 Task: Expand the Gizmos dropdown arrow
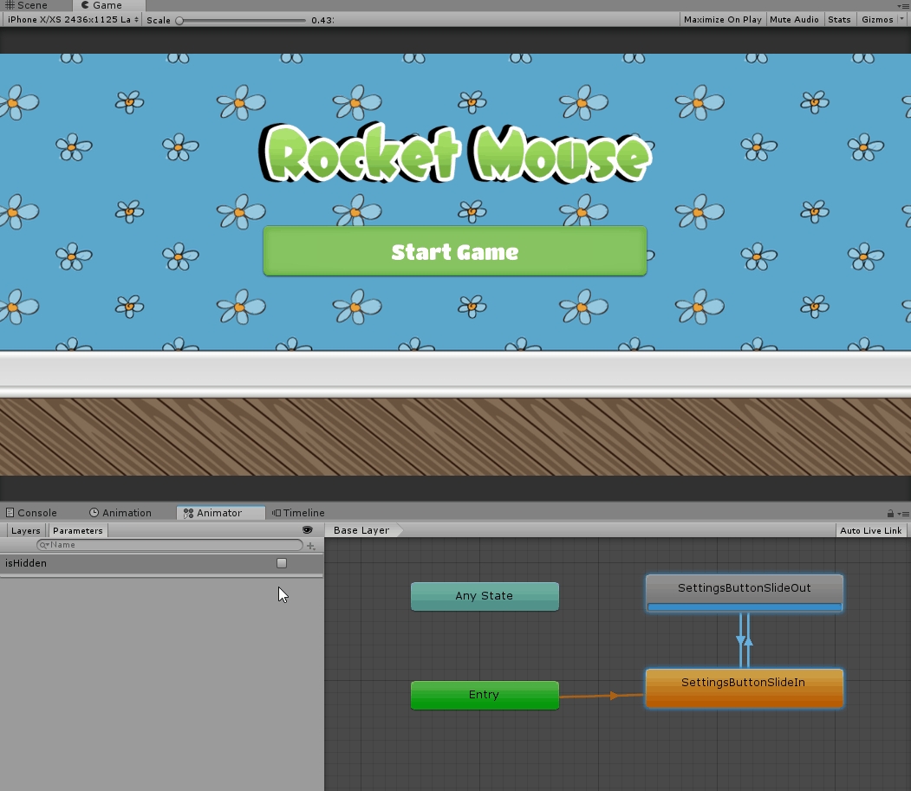pos(901,19)
